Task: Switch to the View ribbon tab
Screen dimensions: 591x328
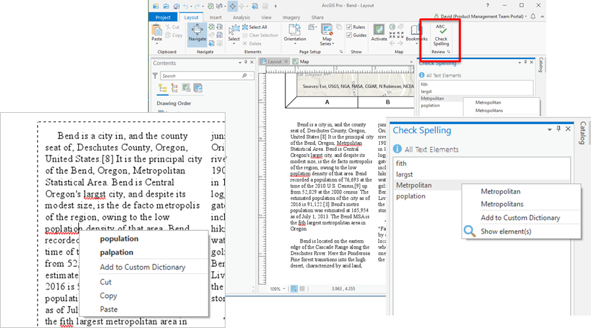Action: click(x=266, y=17)
